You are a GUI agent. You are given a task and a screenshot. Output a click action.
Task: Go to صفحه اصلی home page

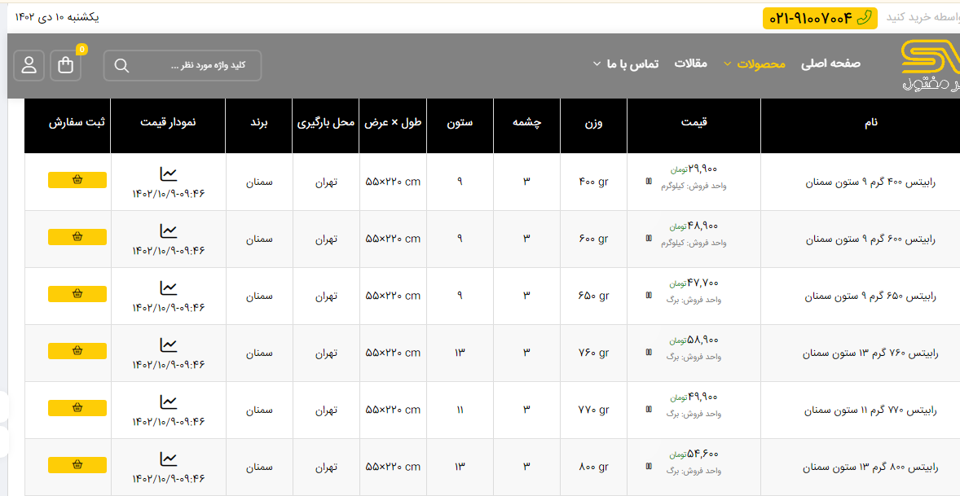(x=830, y=64)
